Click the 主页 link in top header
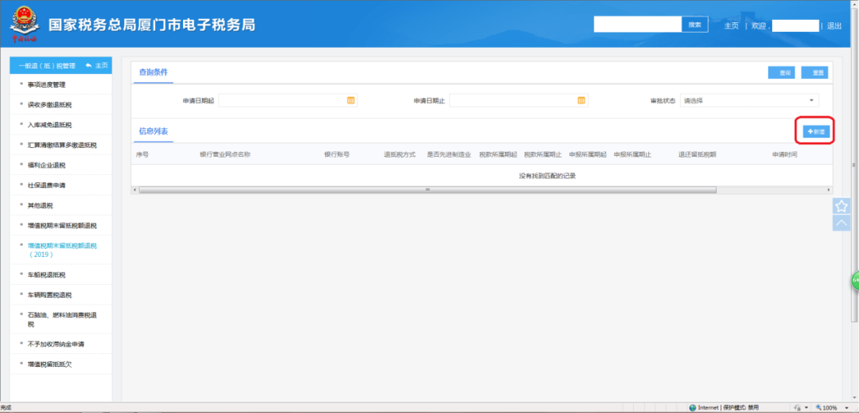 click(x=732, y=25)
